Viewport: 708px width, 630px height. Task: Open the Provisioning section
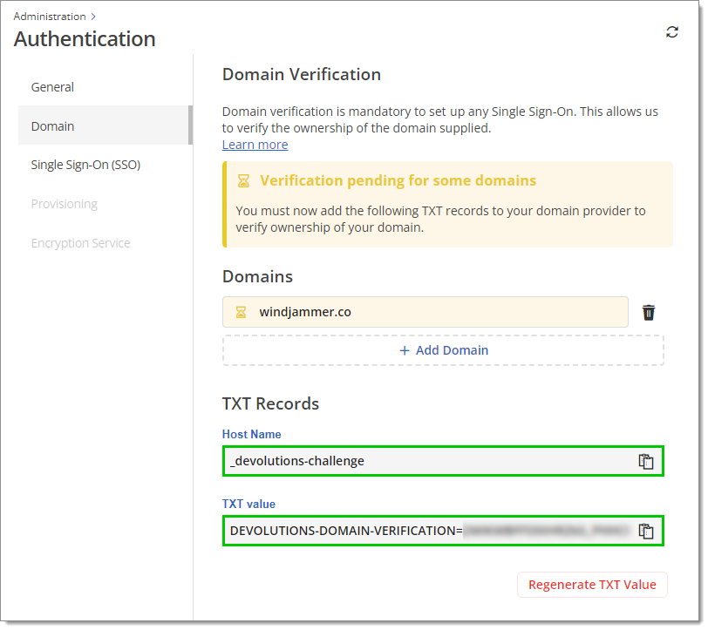65,204
